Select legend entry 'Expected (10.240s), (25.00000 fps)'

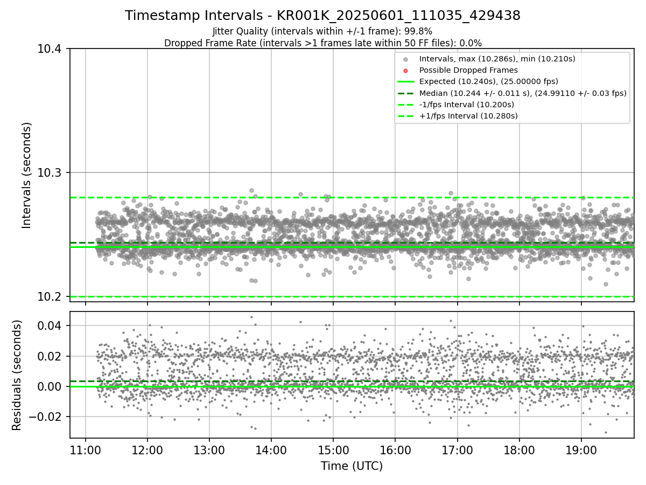[x=489, y=81]
